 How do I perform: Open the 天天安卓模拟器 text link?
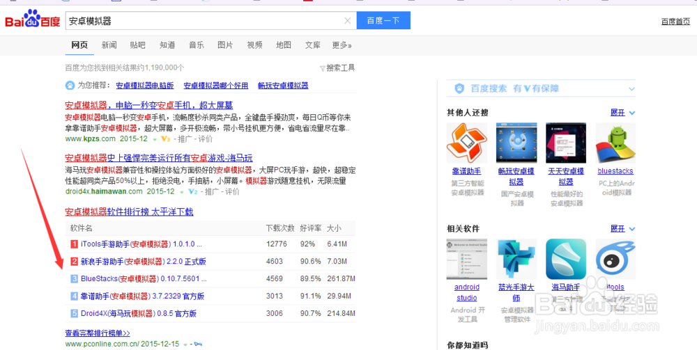(x=566, y=177)
